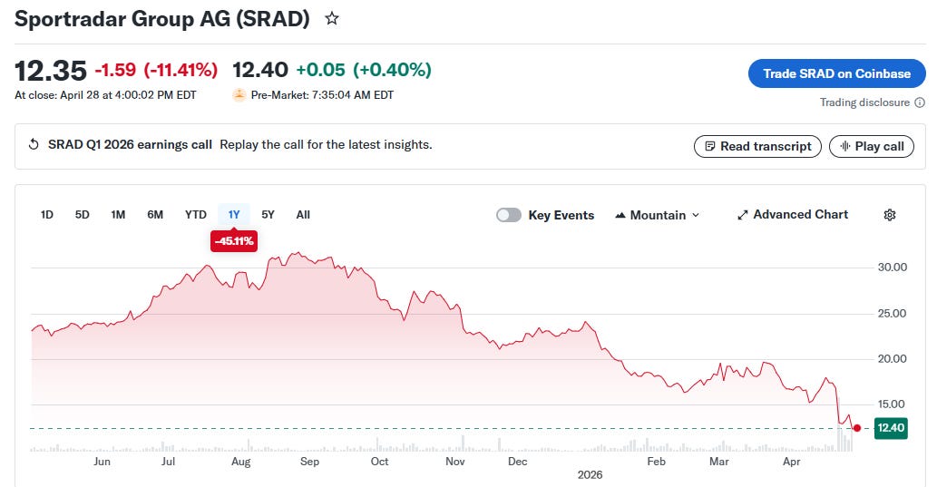Viewport: 937px width, 487px height.
Task: Switch to the 5D range
Action: point(82,215)
